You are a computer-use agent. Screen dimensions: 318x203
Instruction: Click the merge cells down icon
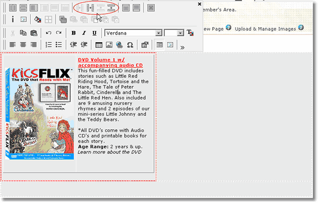[111, 8]
